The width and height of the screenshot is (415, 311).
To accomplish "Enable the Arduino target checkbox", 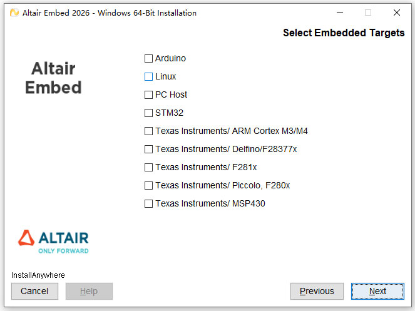I will point(149,59).
